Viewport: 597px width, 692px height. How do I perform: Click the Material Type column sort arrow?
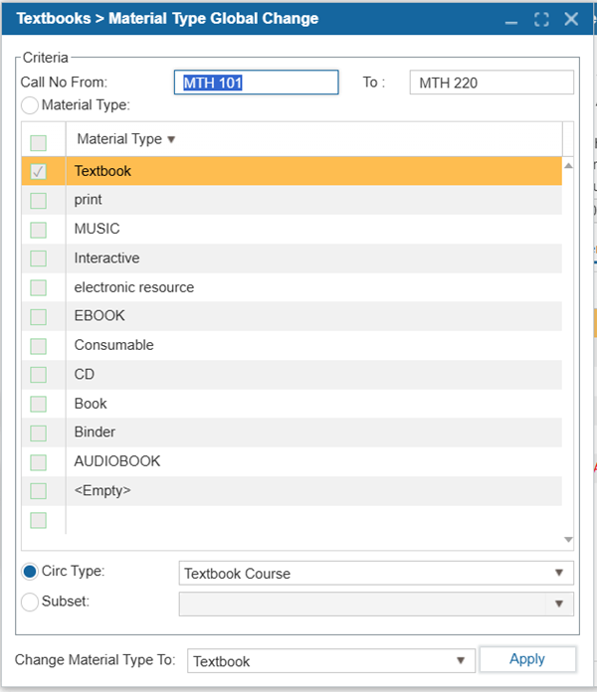(x=171, y=139)
